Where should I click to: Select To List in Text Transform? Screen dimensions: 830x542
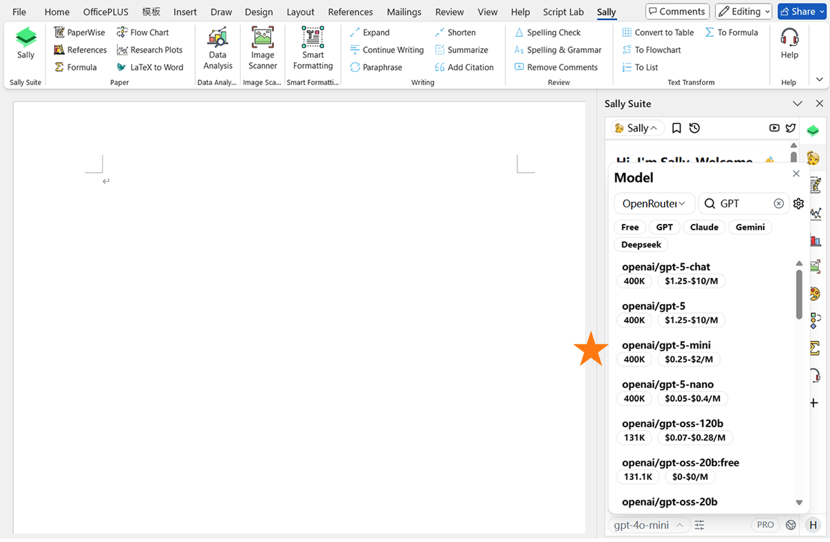click(x=640, y=67)
